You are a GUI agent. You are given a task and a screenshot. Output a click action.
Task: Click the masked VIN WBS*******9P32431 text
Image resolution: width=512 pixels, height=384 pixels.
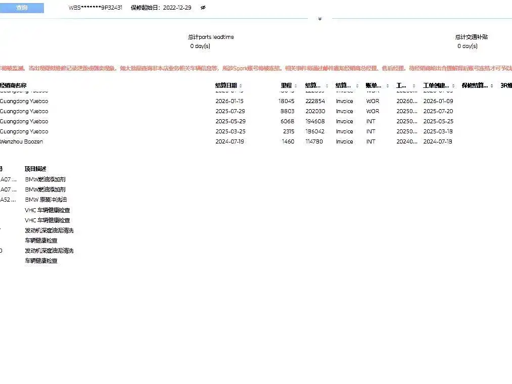(96, 8)
